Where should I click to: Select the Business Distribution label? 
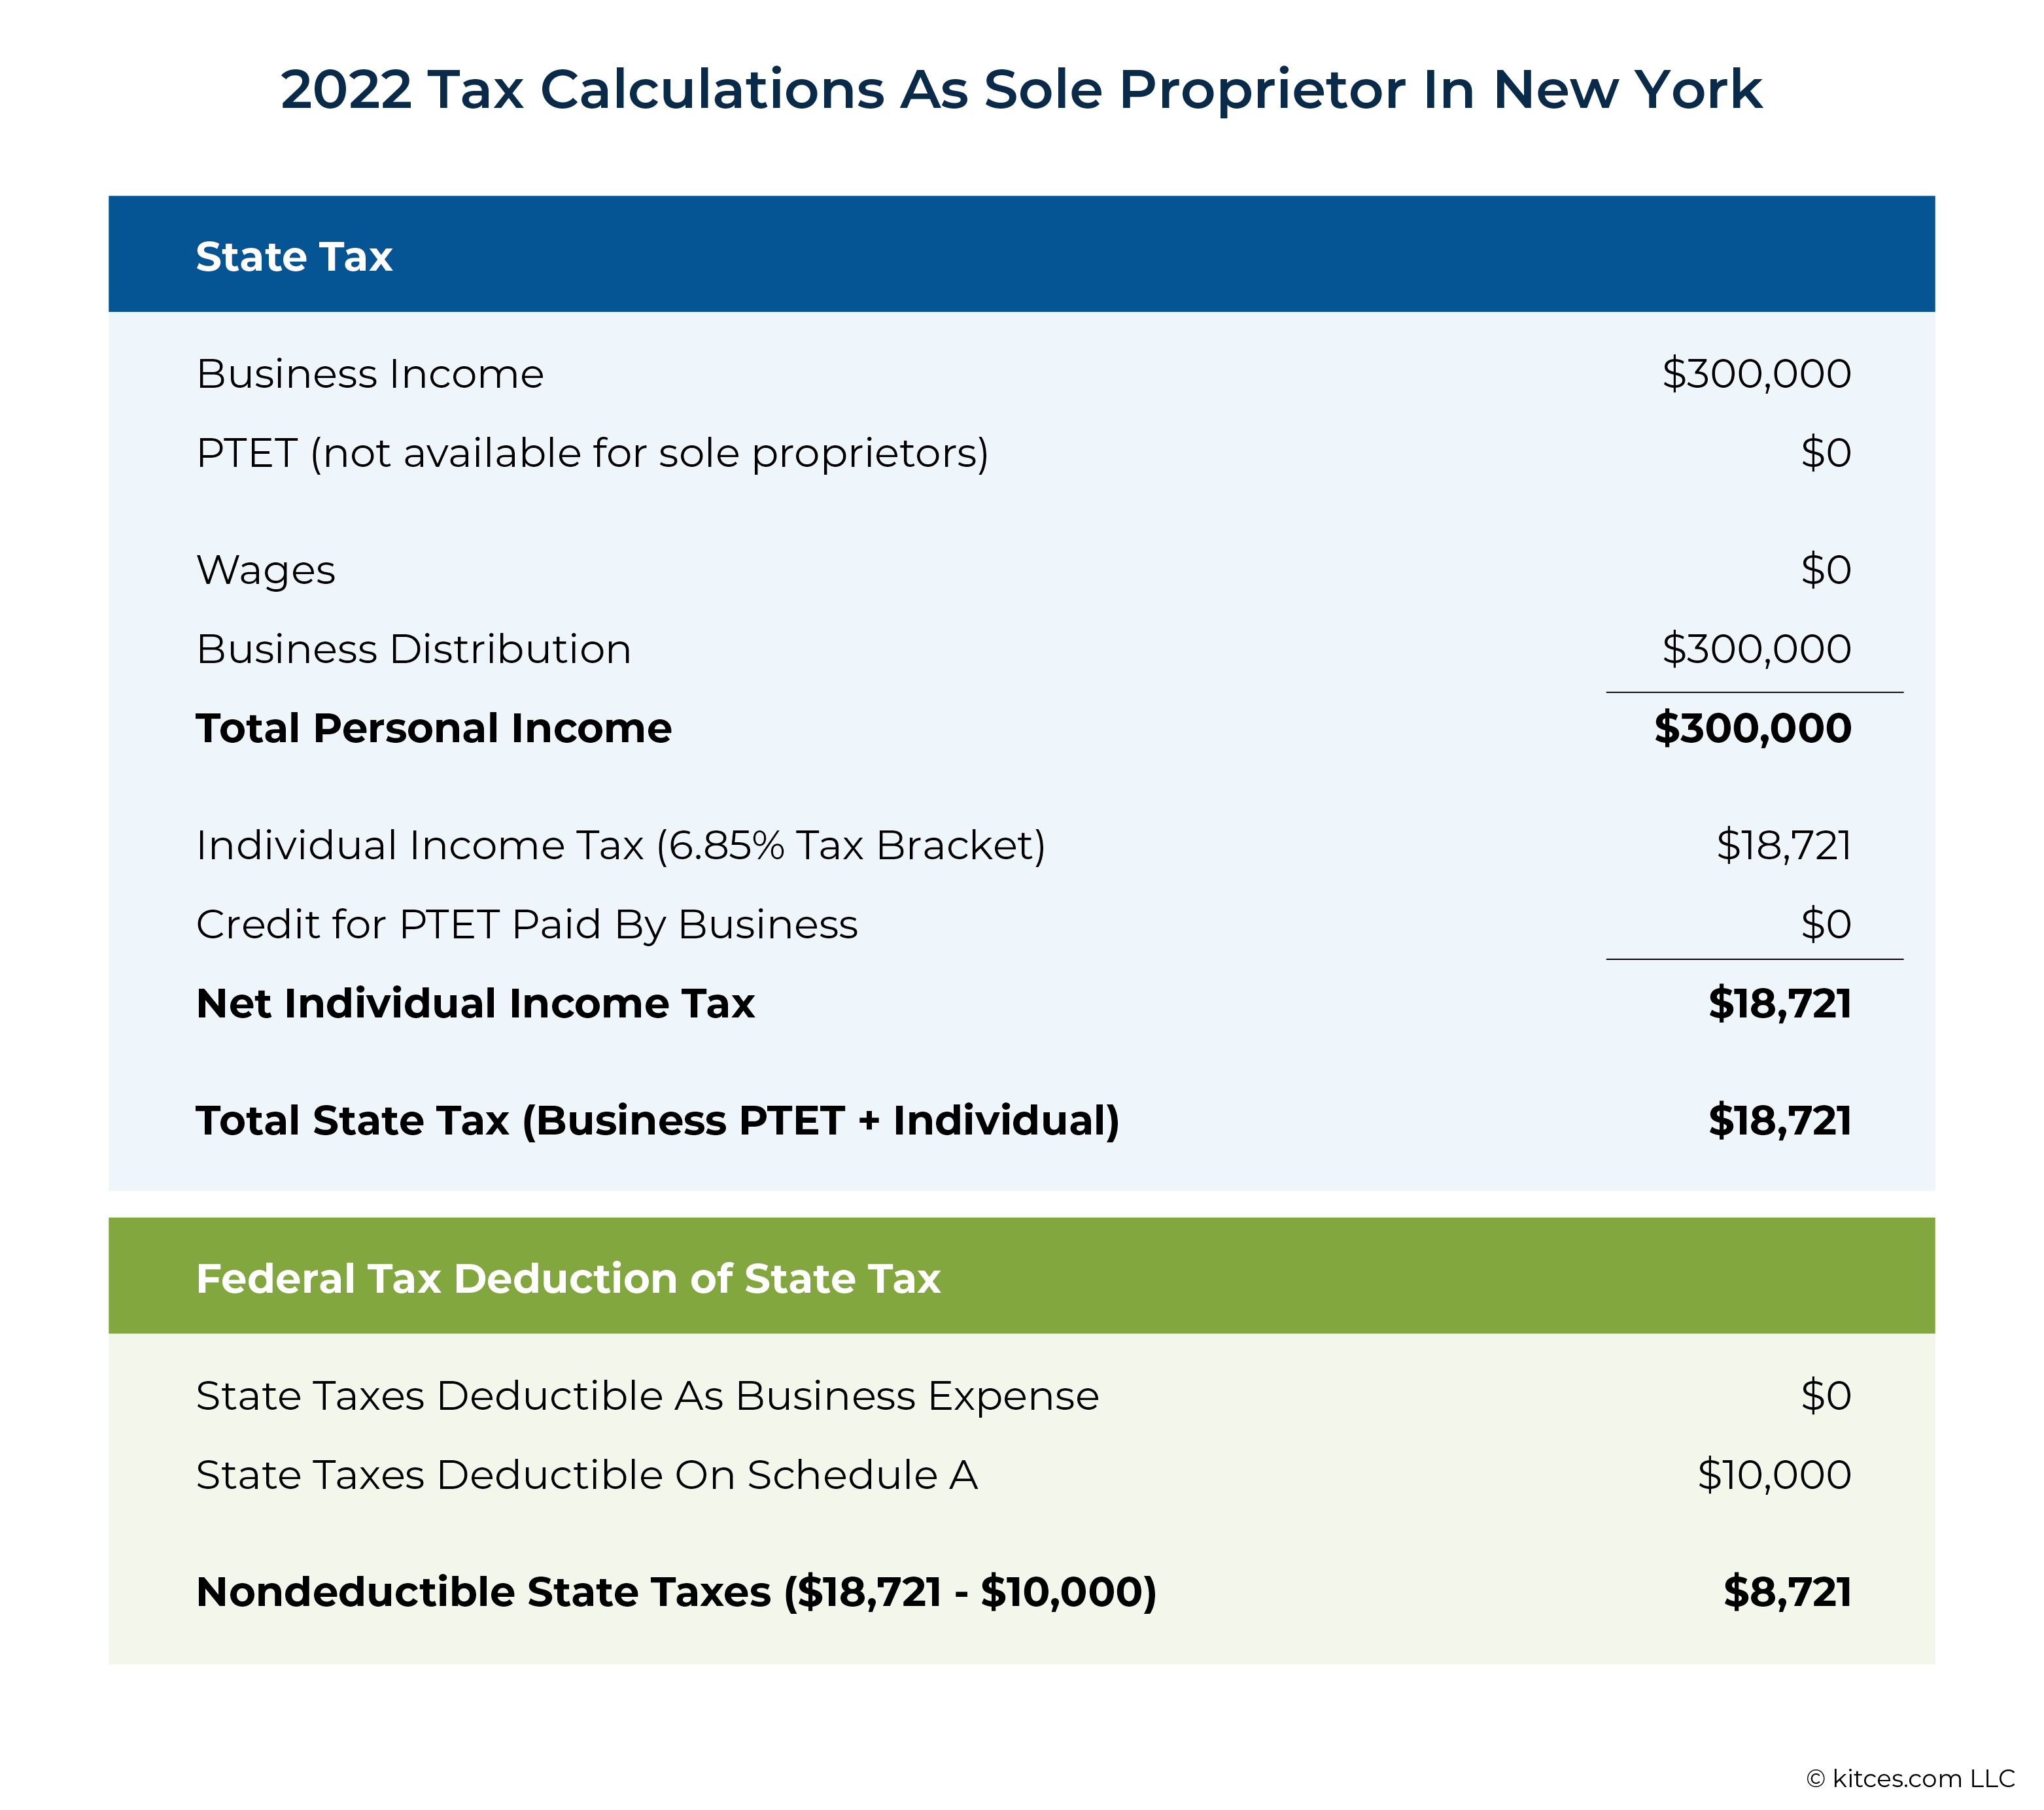414,649
